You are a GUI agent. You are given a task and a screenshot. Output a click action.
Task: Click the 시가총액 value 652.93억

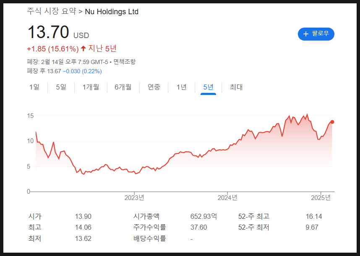tap(203, 216)
